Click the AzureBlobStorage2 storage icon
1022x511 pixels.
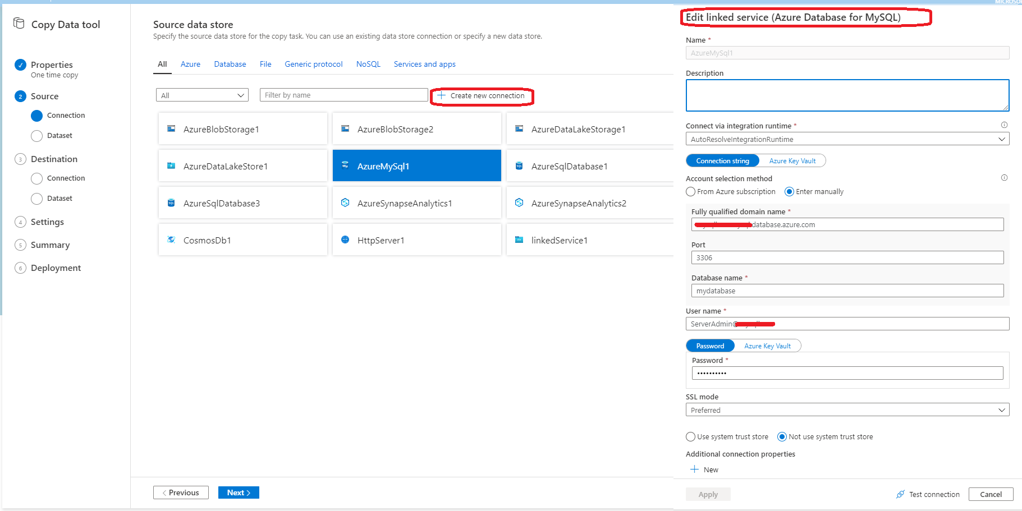click(x=345, y=129)
